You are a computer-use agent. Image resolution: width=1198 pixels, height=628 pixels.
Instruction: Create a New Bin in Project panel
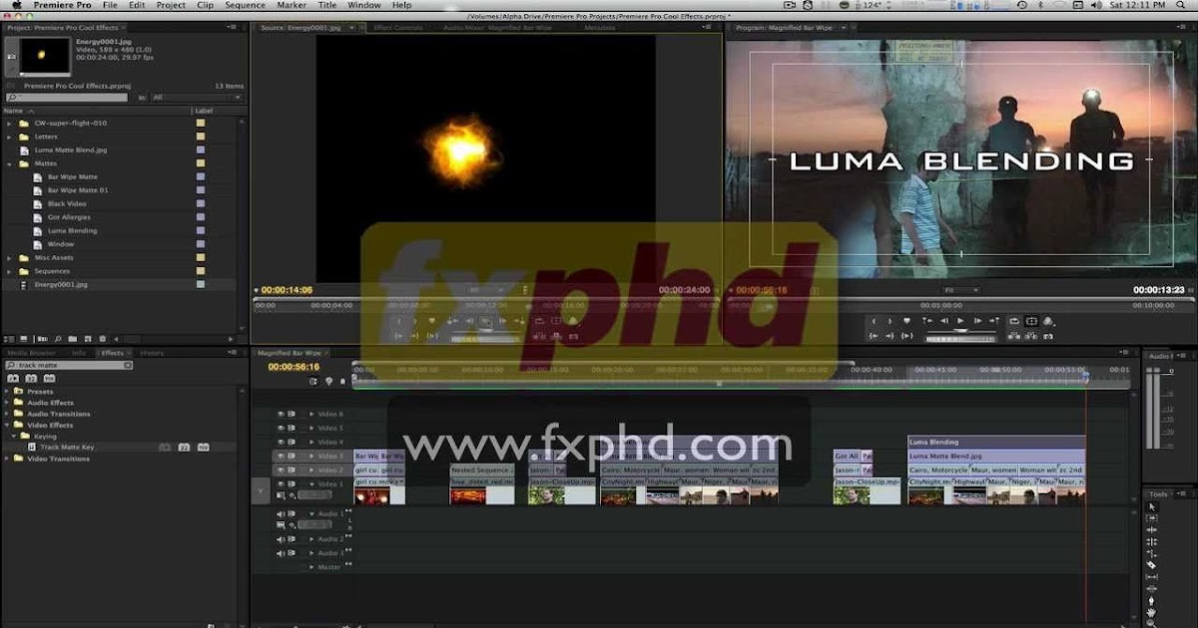[74, 340]
